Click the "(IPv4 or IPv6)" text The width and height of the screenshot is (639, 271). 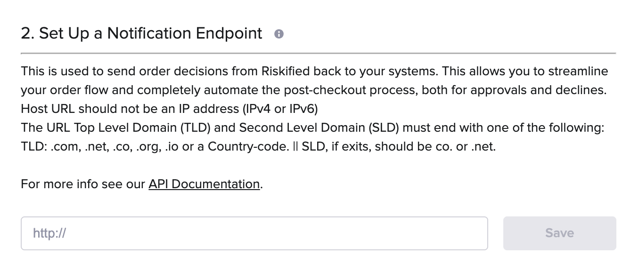[x=280, y=109]
